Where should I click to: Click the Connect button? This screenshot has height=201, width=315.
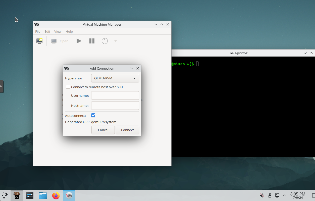point(127,130)
